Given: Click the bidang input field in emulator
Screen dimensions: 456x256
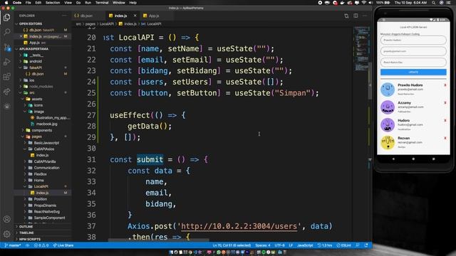Looking at the screenshot, I should pyautogui.click(x=413, y=62).
